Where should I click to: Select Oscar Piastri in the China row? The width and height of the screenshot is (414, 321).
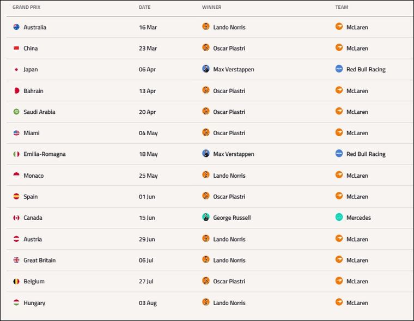[229, 49]
